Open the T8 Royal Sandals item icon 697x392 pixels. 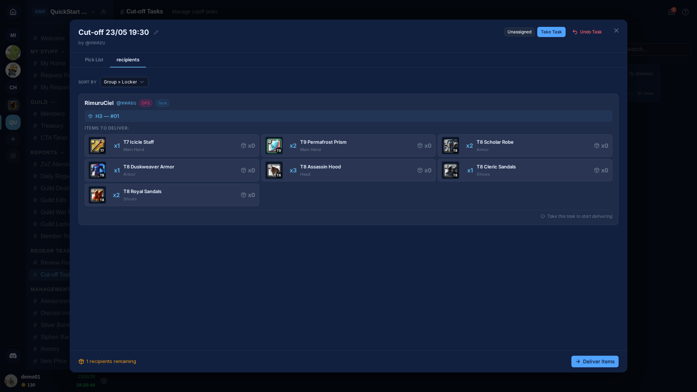tap(97, 195)
